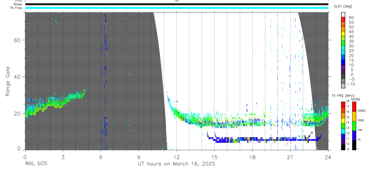Click the x-axis tick label 6
This screenshot has height=170, width=369.
pos(101,157)
